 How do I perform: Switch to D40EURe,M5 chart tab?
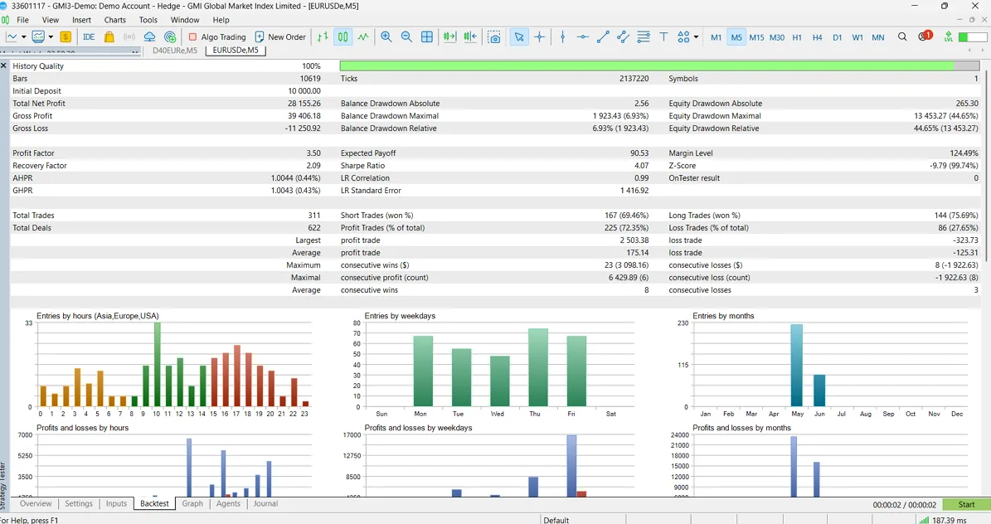(174, 51)
